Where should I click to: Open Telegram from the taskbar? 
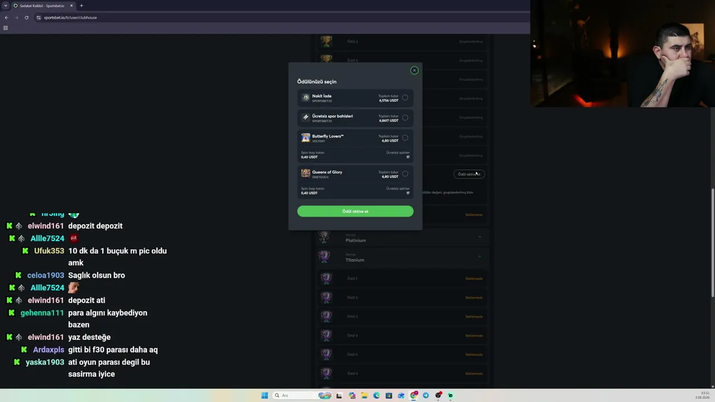[426, 395]
